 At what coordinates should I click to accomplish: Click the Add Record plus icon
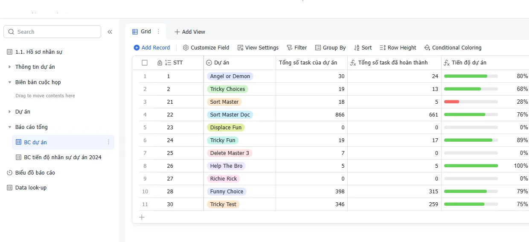coord(137,48)
